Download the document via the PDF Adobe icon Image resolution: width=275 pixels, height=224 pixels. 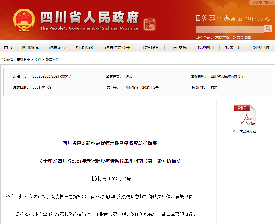(245, 115)
